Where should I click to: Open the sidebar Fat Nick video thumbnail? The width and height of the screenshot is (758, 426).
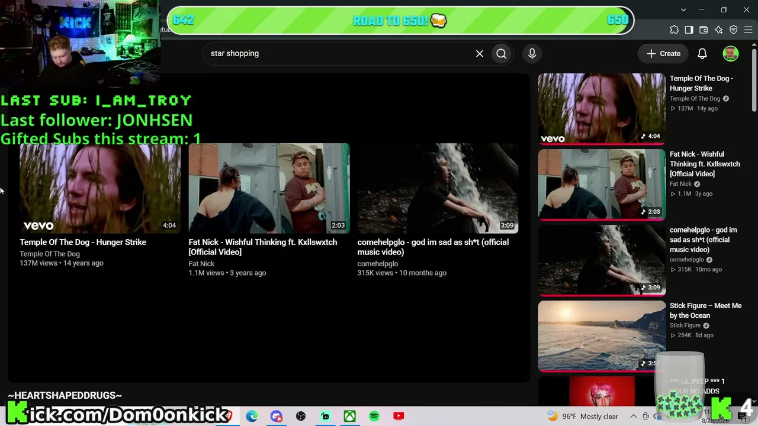coord(602,184)
